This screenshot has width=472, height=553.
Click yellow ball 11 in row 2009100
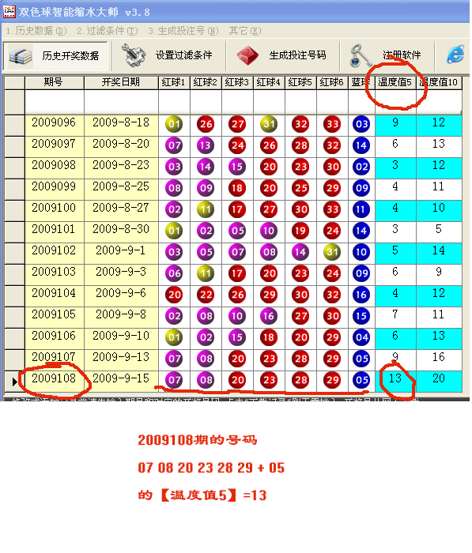pos(206,209)
